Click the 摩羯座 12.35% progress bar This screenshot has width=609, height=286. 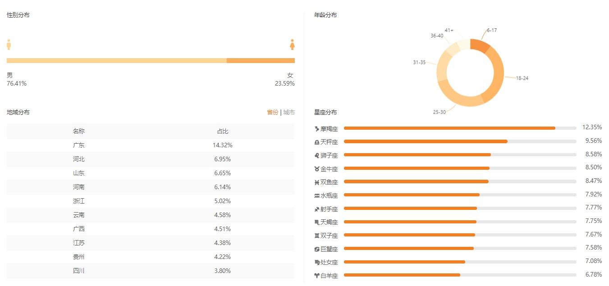tap(460, 128)
